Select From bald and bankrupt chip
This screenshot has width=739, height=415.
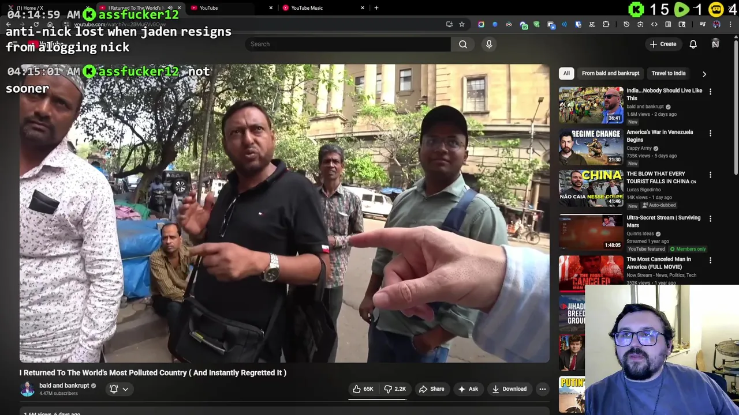coord(610,73)
